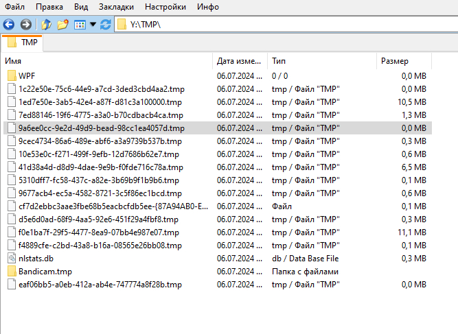Select file eaf06bb5-a0eb-412a-ab4e-747774a8f28b.tmp
This screenshot has height=334, width=458.
[x=100, y=285]
